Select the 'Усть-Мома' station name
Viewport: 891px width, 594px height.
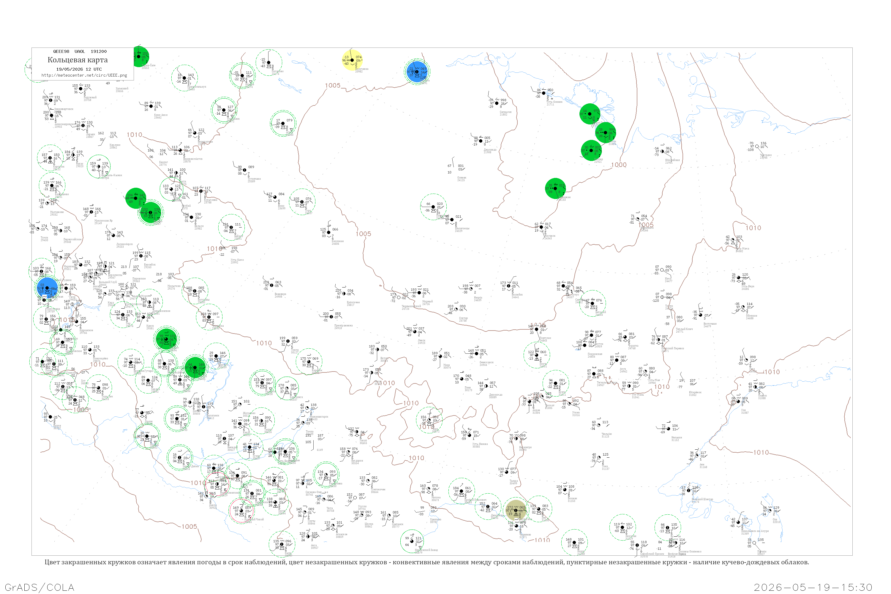(x=742, y=249)
